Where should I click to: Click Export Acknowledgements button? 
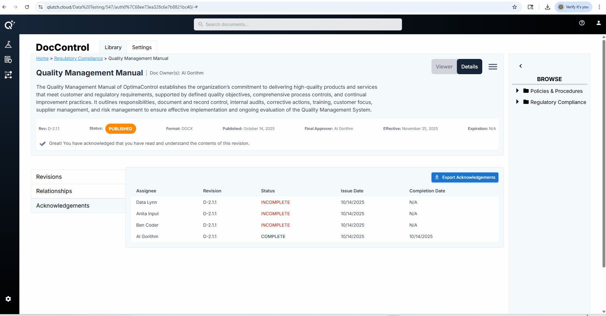464,177
